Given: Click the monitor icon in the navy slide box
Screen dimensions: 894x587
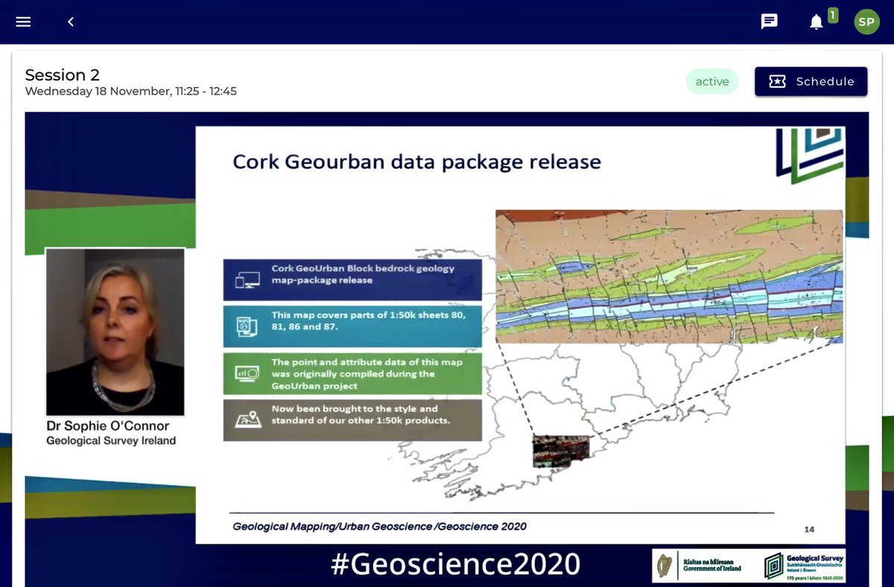Looking at the screenshot, I should pyautogui.click(x=247, y=280).
